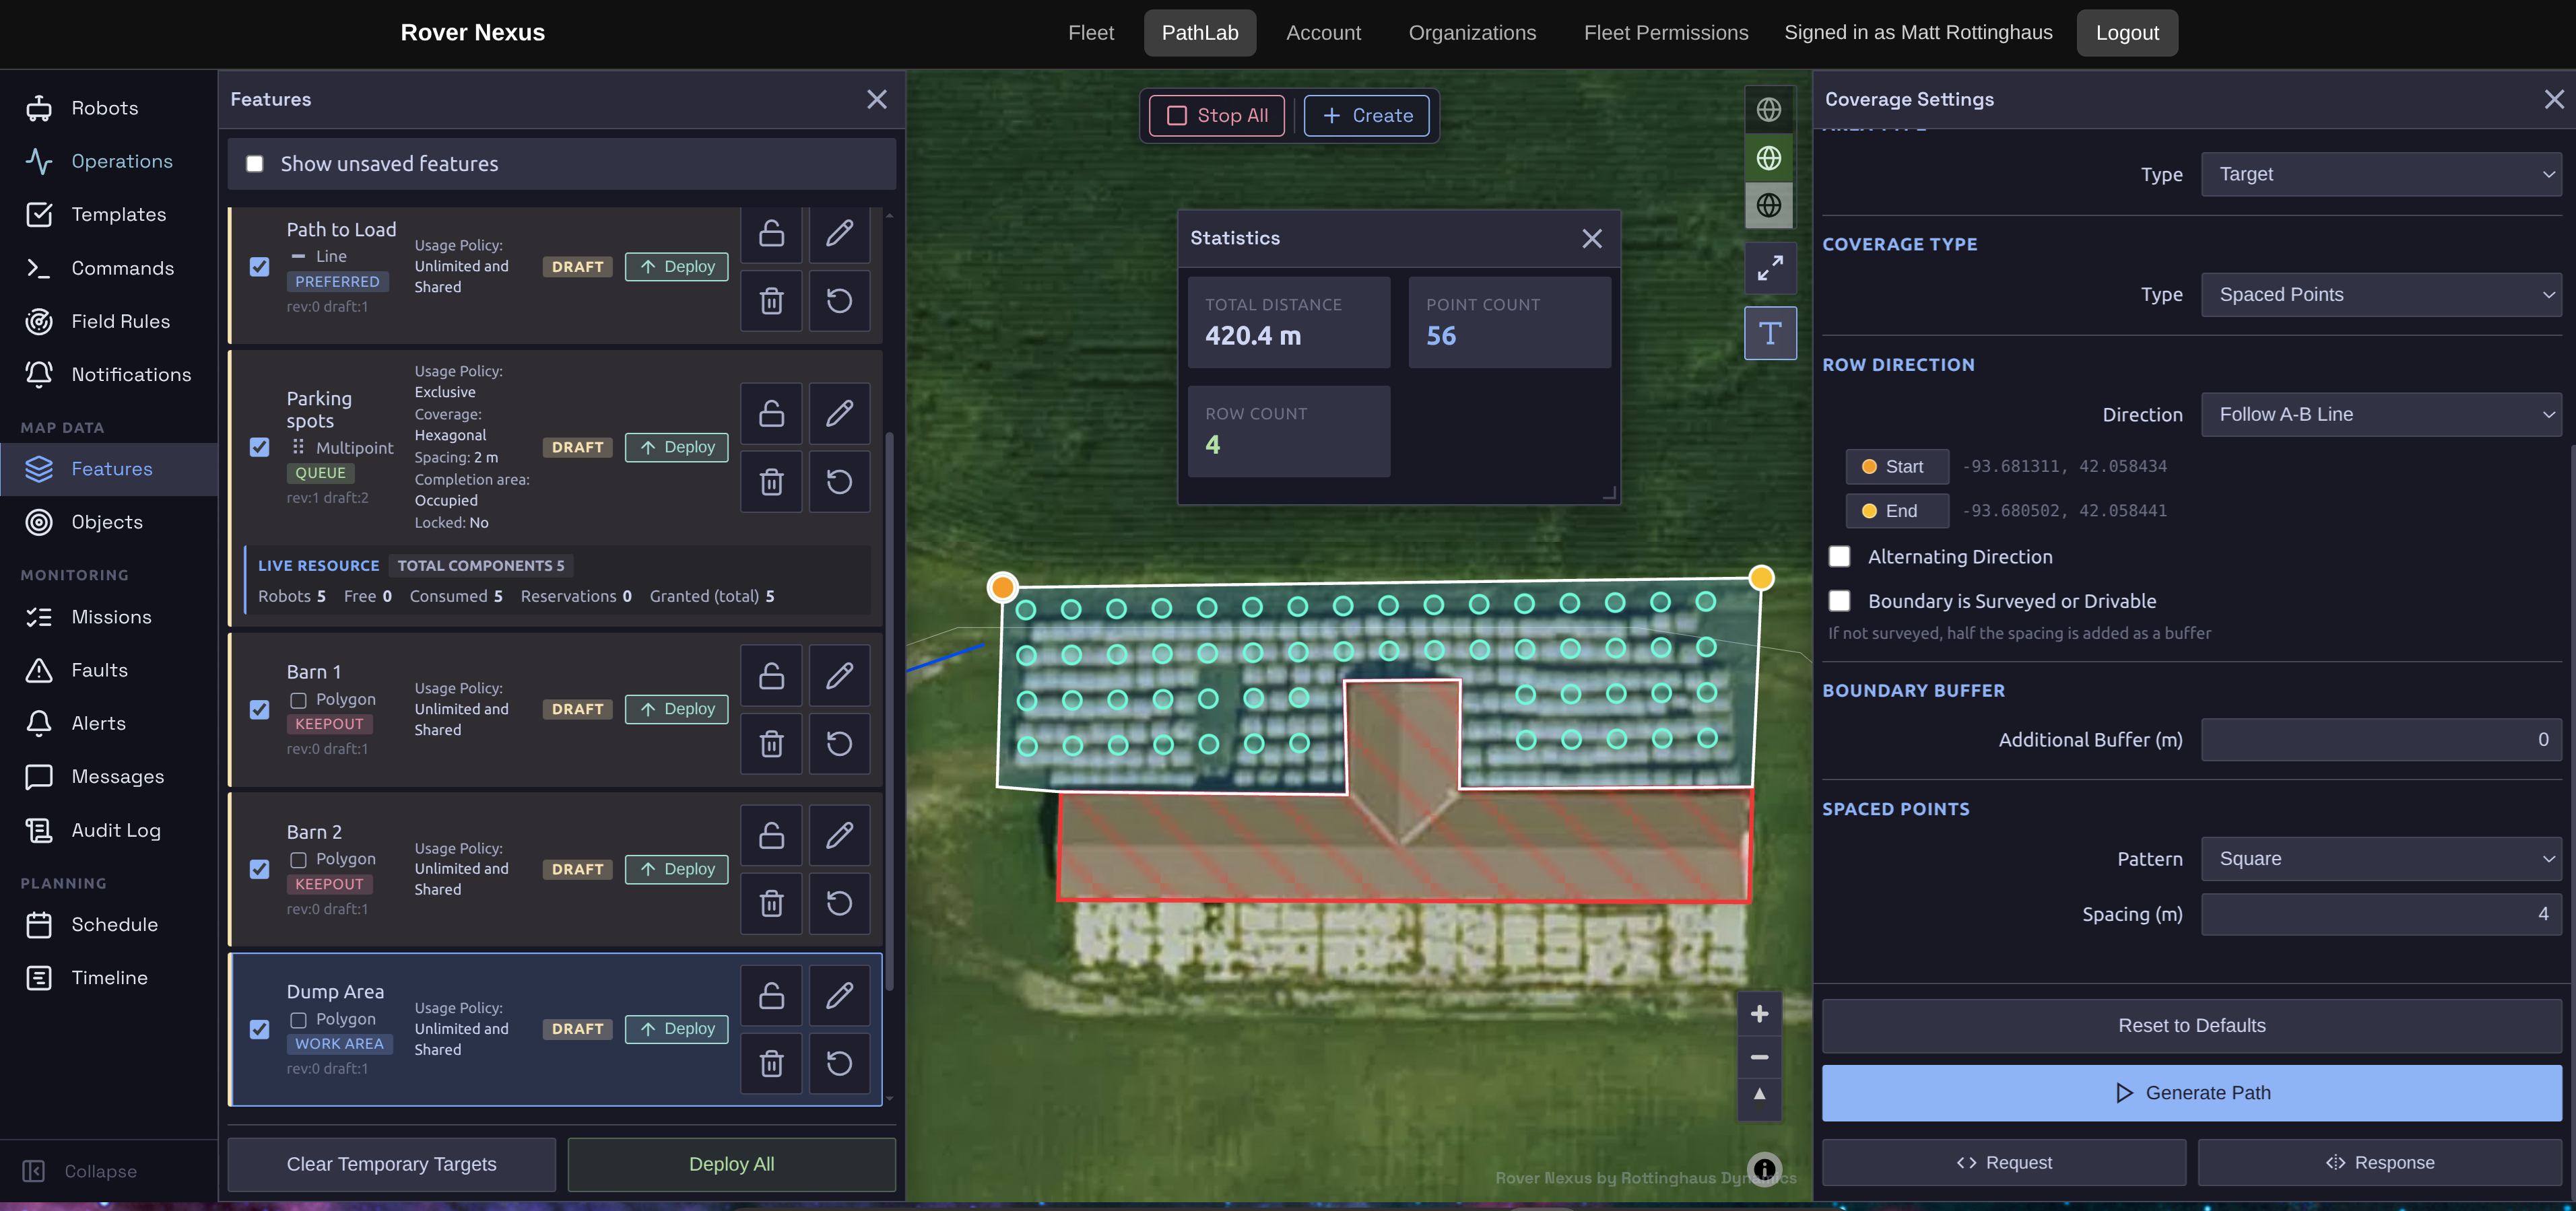Open Coverage Type dropdown showing Spaced Points
The height and width of the screenshot is (1211, 2576).
click(2381, 295)
